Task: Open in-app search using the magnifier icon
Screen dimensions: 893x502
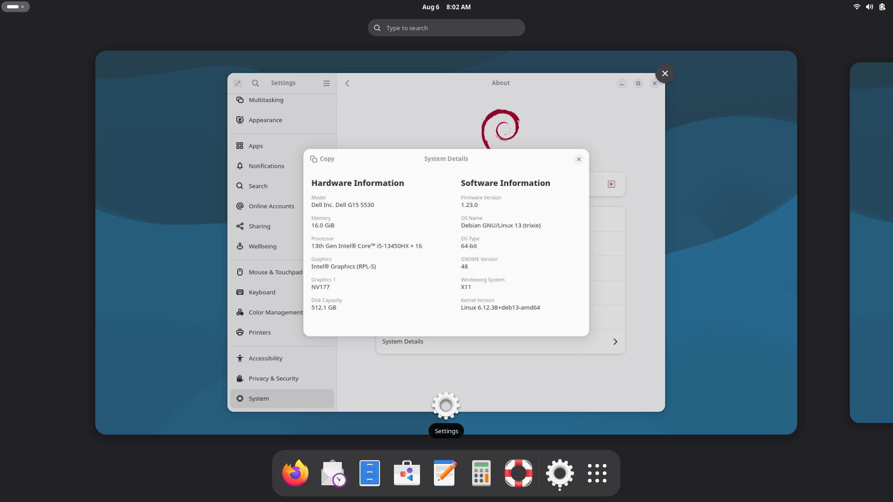Action: [255, 83]
